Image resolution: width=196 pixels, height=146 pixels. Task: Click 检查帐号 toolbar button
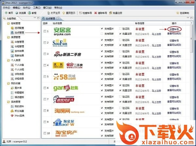click(x=86, y=13)
